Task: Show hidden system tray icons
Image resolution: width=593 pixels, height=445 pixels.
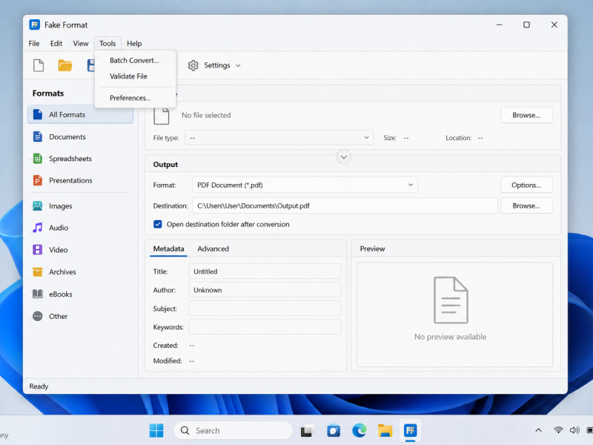Action: [539, 430]
